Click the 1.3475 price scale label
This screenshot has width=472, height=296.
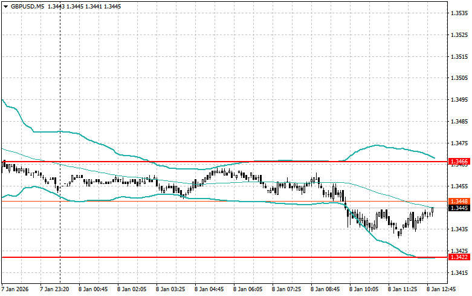pyautogui.click(x=459, y=143)
